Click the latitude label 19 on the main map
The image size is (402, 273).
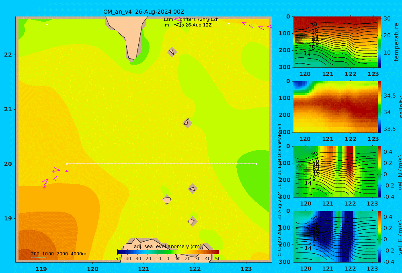(x=8, y=218)
